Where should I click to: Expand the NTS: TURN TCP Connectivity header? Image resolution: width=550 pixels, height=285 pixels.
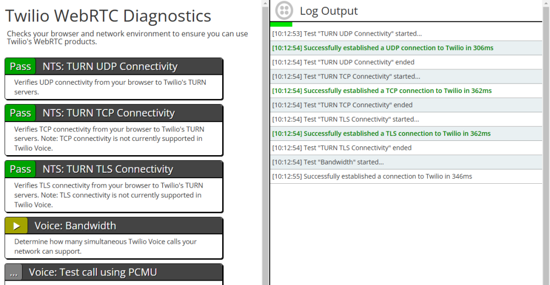128,113
